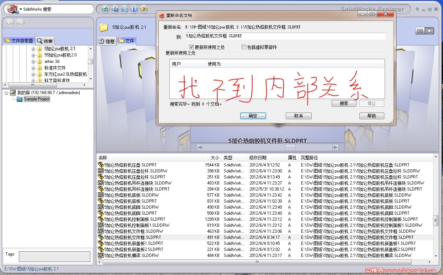This screenshot has height=275, width=443.
Task: Click drawing icon of 吊杆连接块.SLDDRW
Action: coord(101,183)
